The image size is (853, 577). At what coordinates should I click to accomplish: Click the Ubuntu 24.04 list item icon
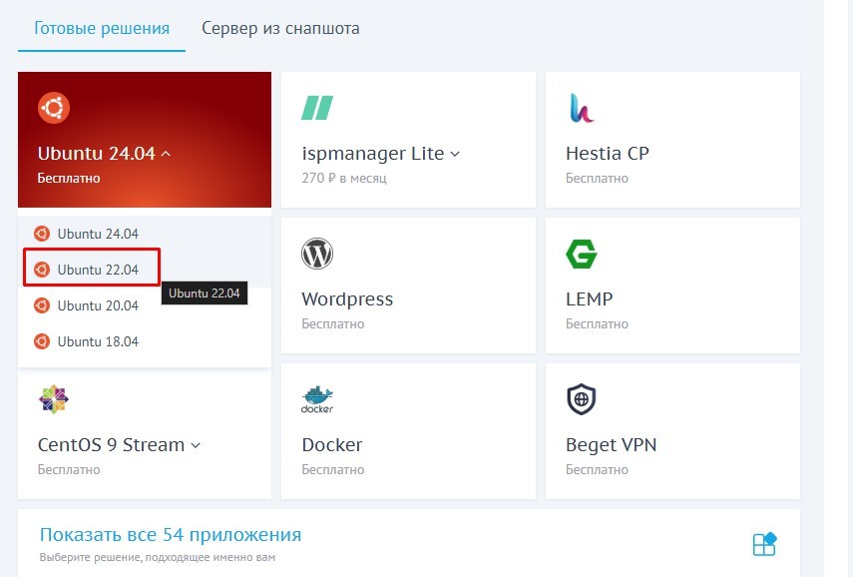coord(42,234)
